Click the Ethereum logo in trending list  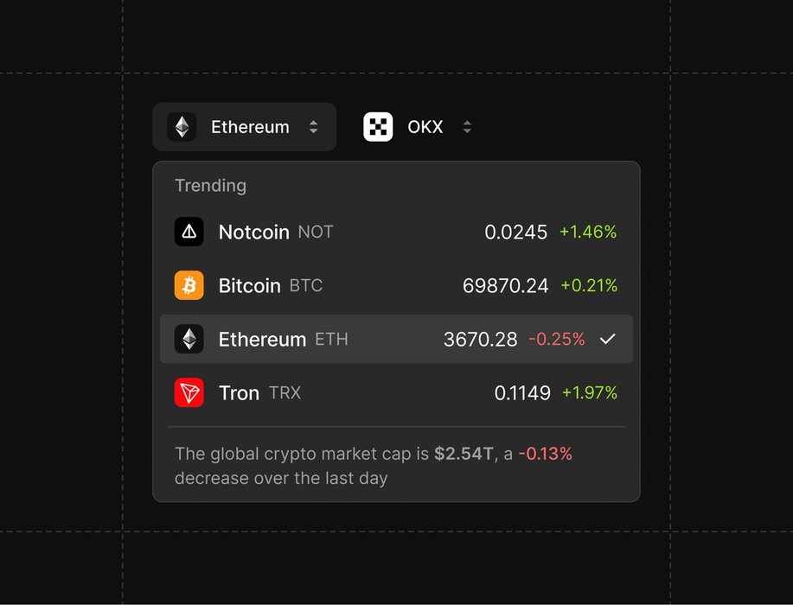pos(189,339)
